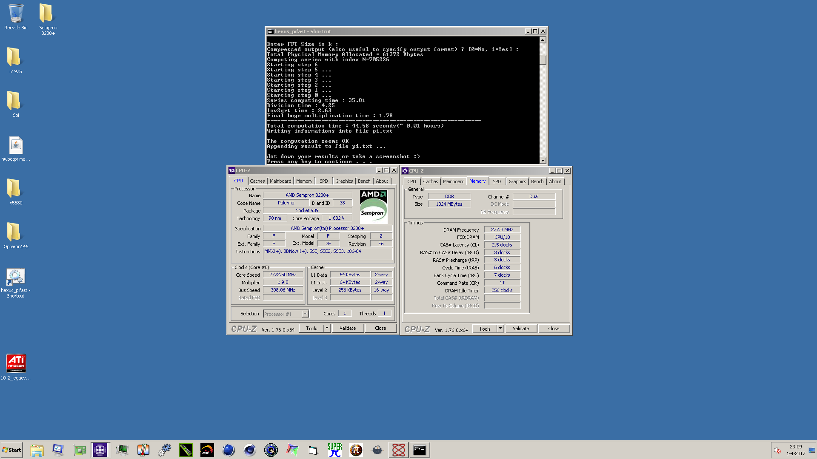Click Core Speed value 2772.50 MHz
Screen dimensions: 817x459
pos(283,275)
